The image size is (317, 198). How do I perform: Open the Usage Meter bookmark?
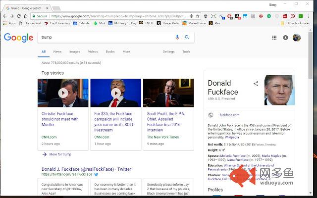pos(168,23)
